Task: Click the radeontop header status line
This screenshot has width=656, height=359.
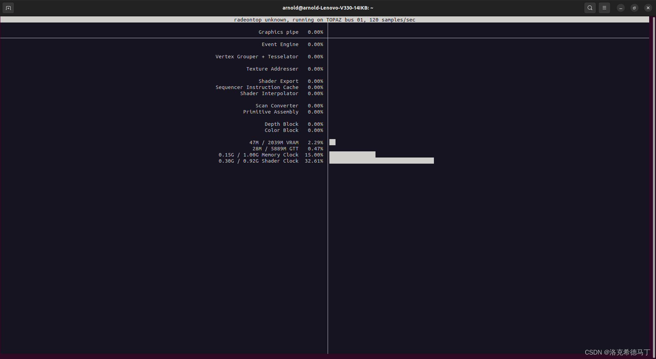Action: coord(325,20)
